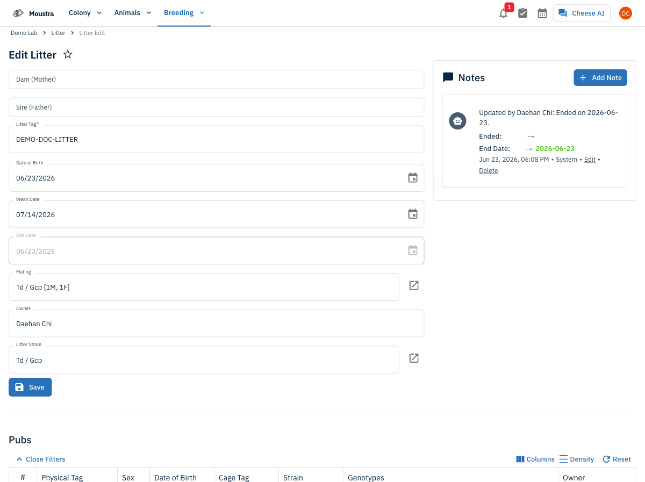Screen dimensions: 645x482
Task: Favorite this litter with the star icon
Action: pyautogui.click(x=68, y=54)
